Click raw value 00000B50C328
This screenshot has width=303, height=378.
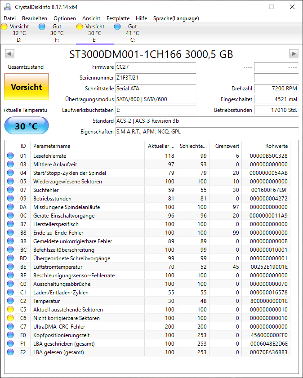click(x=268, y=156)
